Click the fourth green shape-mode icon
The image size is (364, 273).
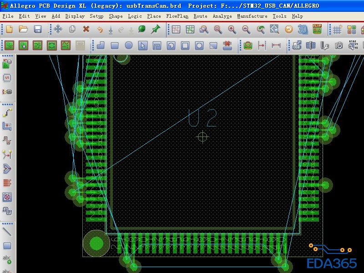(52, 45)
